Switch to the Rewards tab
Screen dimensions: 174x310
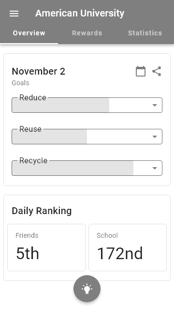point(87,33)
